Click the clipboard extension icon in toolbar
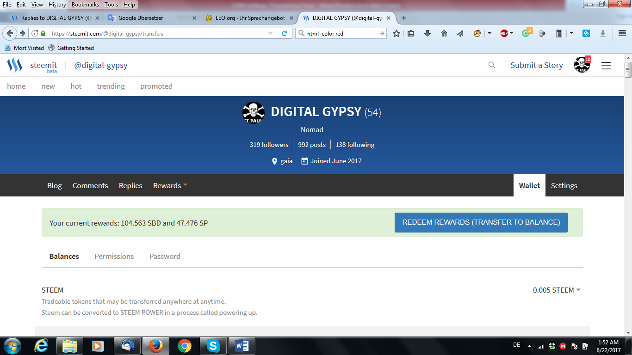 [x=559, y=33]
